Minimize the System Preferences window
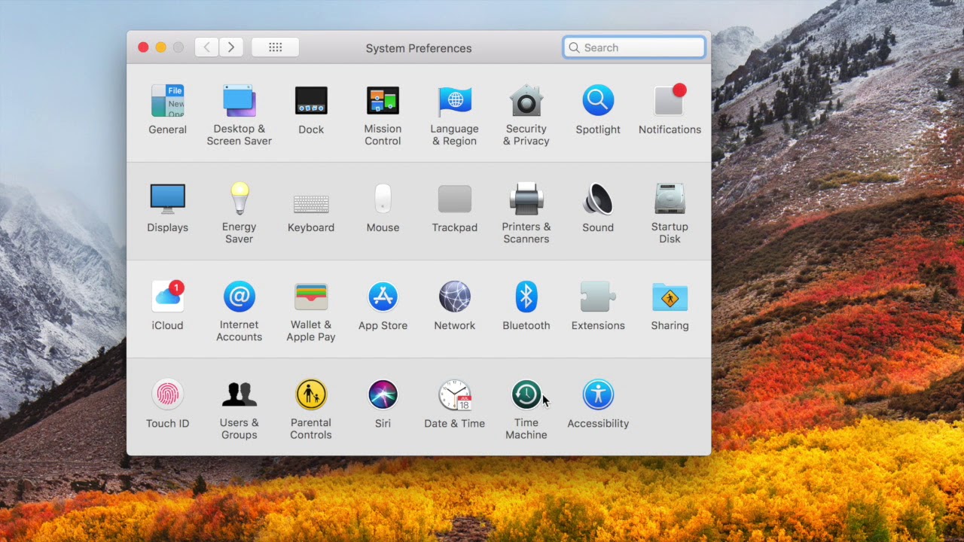This screenshot has height=542, width=964. (x=160, y=47)
